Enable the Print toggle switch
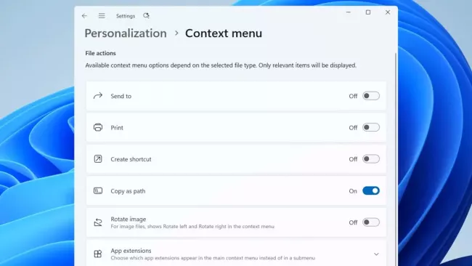This screenshot has width=472, height=266. pyautogui.click(x=371, y=127)
